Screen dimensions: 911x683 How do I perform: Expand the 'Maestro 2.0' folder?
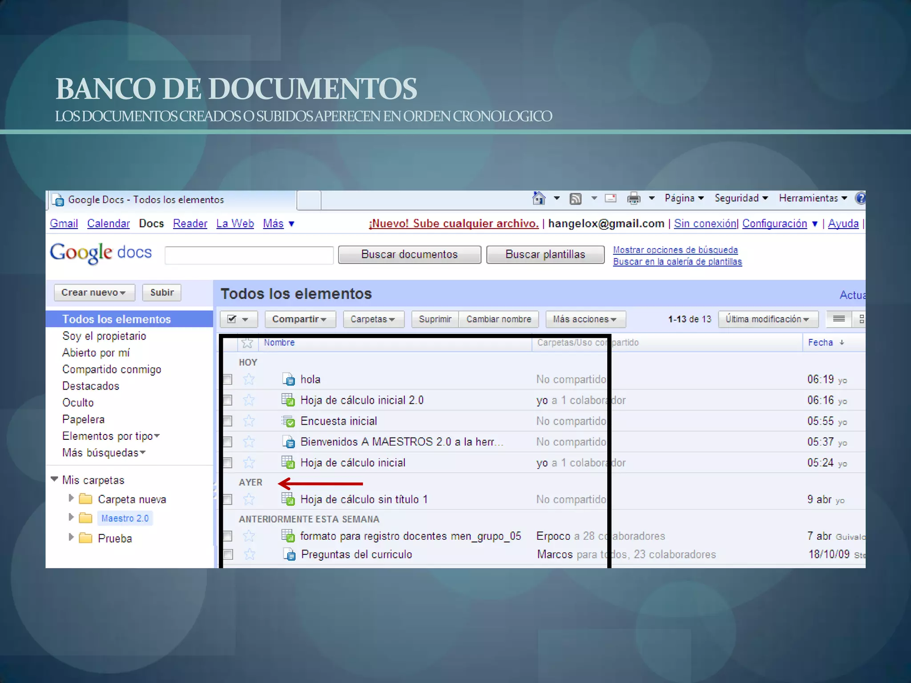click(71, 517)
